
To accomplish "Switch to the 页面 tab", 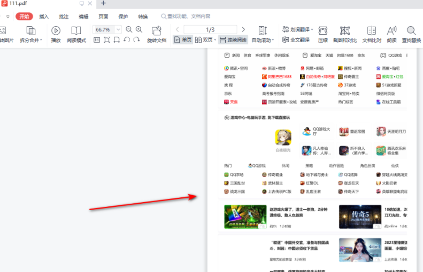I will [x=103, y=17].
